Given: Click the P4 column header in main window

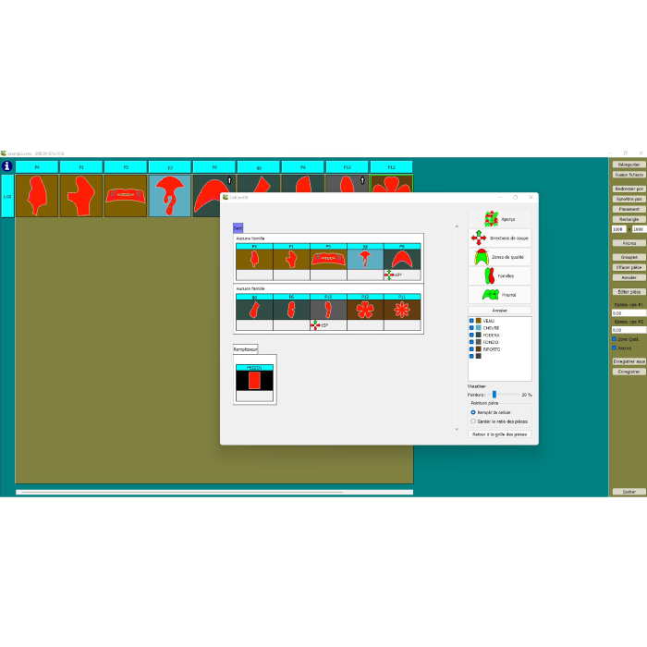Looking at the screenshot, I should click(37, 167).
